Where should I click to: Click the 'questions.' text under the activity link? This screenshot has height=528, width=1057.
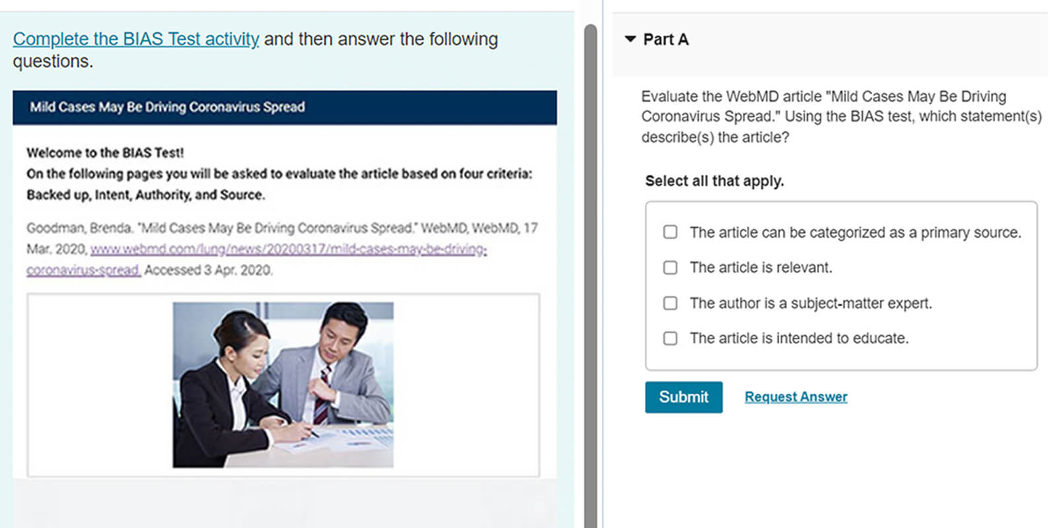click(x=53, y=61)
